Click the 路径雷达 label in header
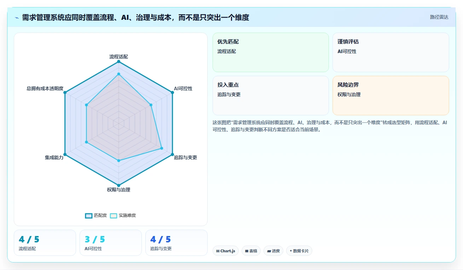Image resolution: width=463 pixels, height=270 pixels. click(x=439, y=17)
